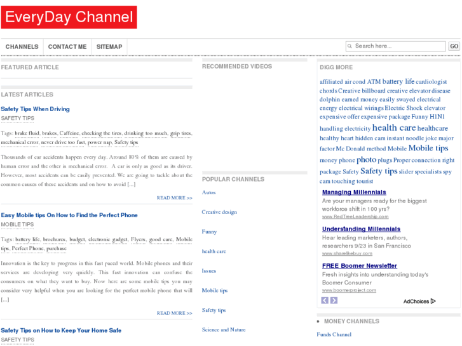Screen dimensions: 462x346
Task: Open the Funds Channel link
Action: pos(334,335)
